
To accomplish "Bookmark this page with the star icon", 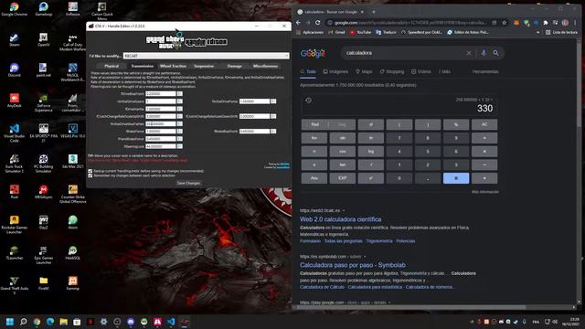I will pyautogui.click(x=505, y=23).
